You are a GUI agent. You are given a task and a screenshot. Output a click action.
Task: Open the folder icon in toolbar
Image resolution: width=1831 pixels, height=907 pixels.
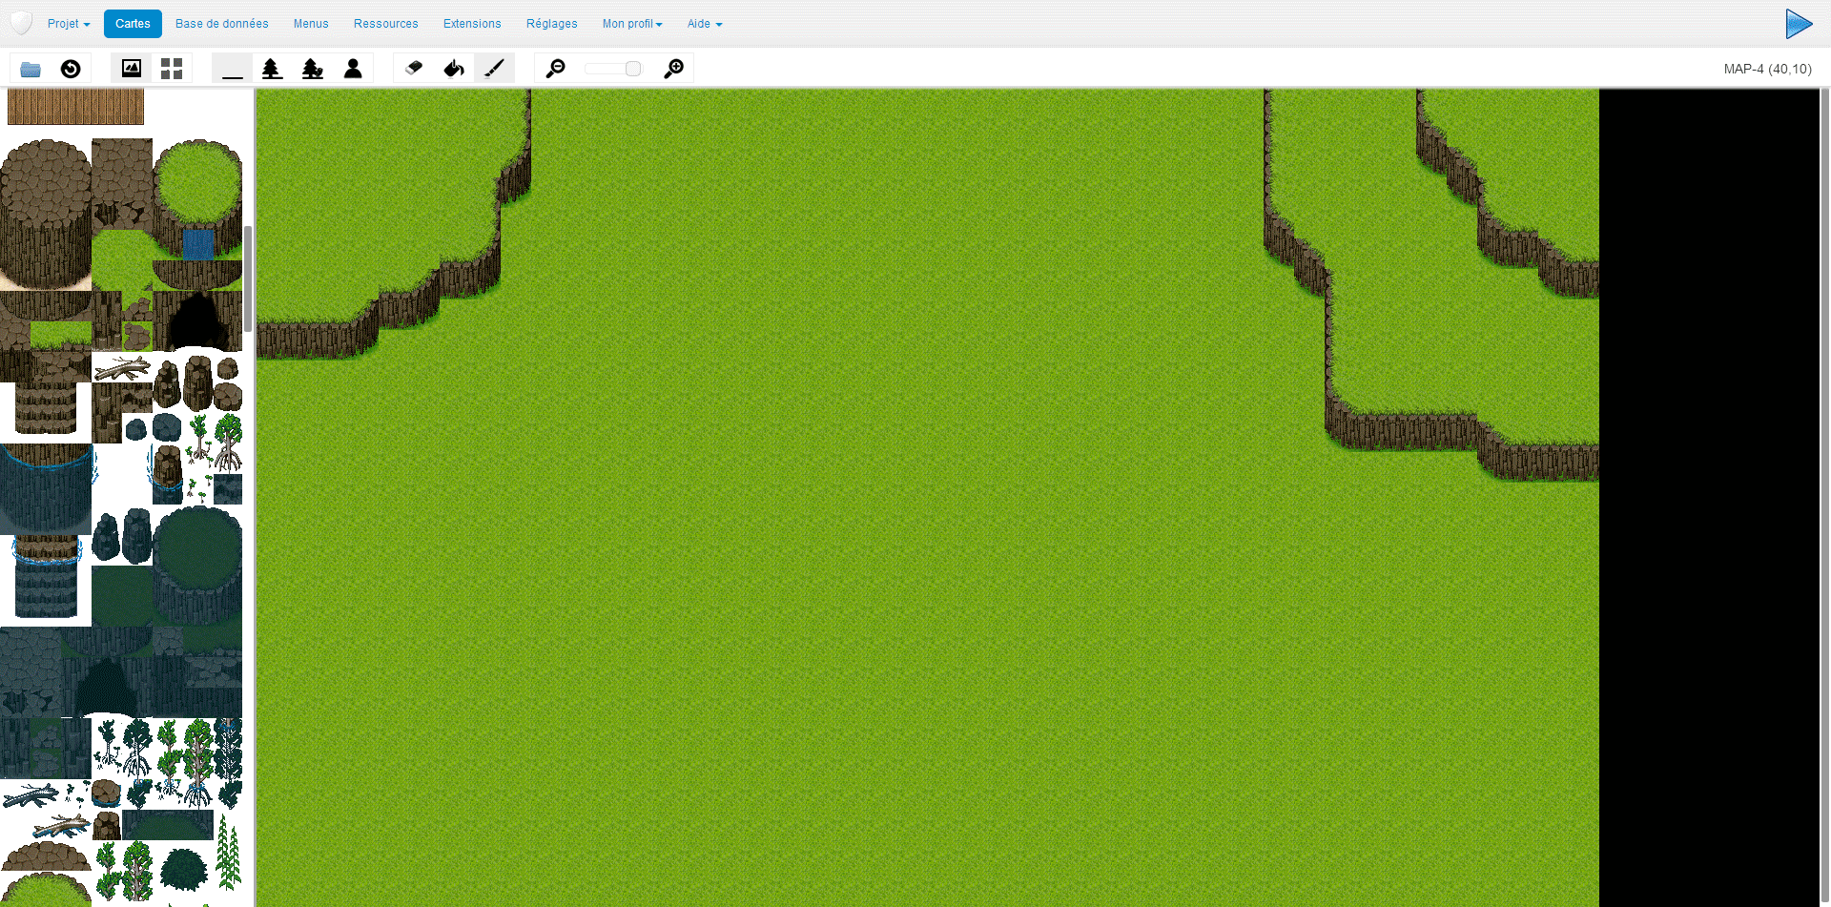[x=31, y=69]
